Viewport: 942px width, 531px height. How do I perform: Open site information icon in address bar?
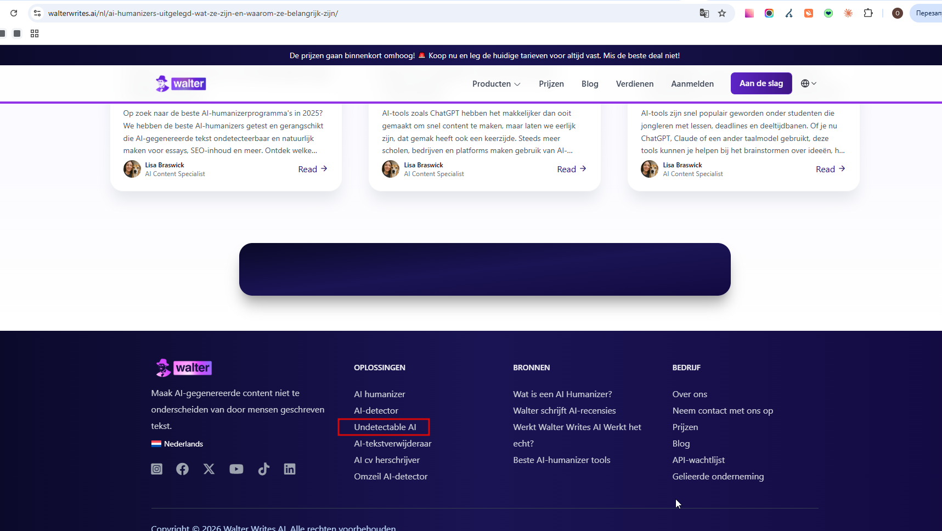tap(37, 13)
